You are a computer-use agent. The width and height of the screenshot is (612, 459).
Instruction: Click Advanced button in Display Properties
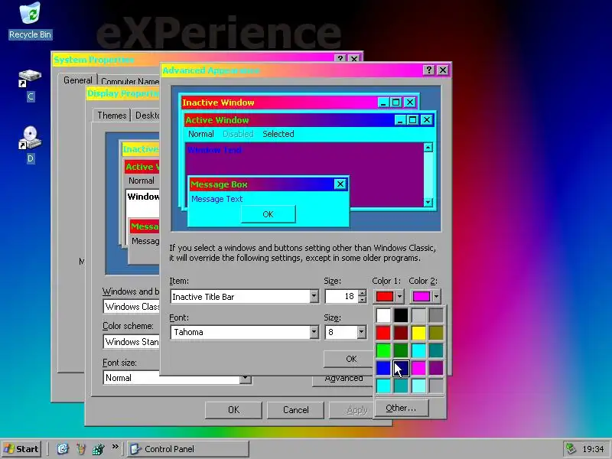pyautogui.click(x=343, y=379)
